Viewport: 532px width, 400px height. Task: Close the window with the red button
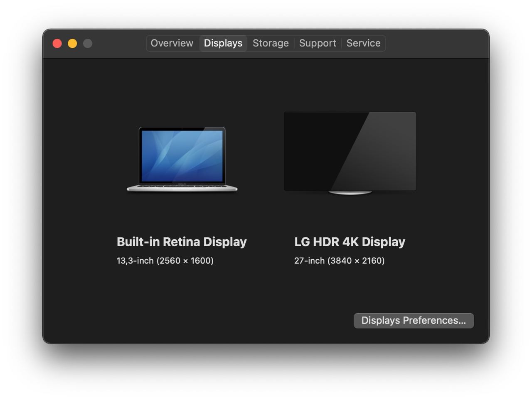click(57, 44)
